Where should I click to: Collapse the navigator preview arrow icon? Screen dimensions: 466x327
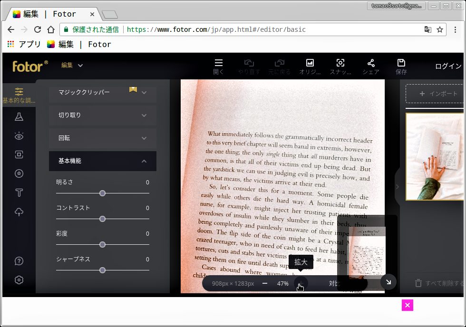(x=388, y=282)
